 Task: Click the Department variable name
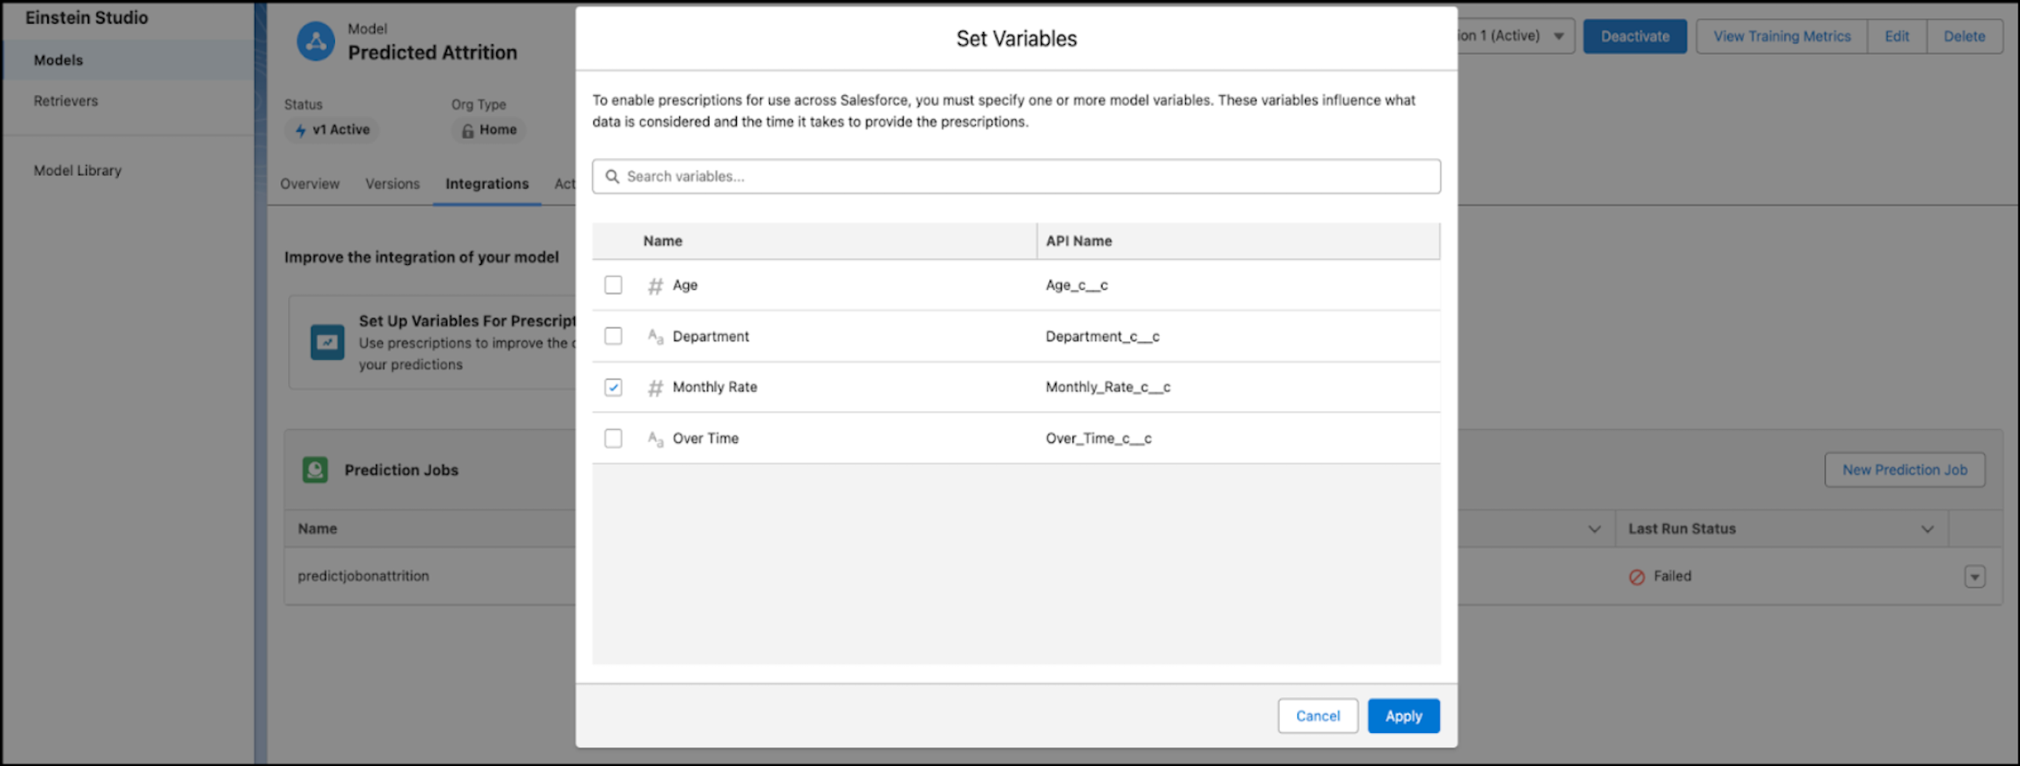pos(711,336)
